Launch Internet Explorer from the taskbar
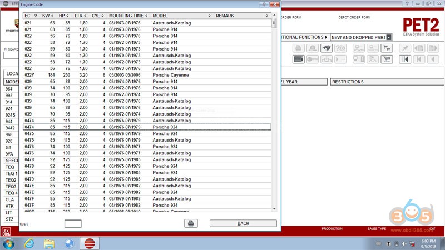This screenshot has width=445, height=250. [x=29, y=243]
